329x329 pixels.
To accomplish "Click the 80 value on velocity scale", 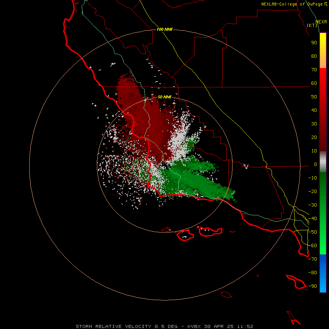I will [x=314, y=56].
